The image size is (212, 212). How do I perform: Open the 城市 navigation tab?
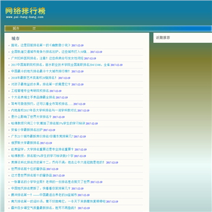pyautogui.click(x=16, y=29)
